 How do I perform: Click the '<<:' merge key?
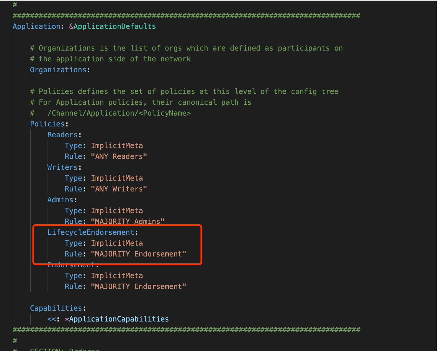pyautogui.click(x=54, y=319)
